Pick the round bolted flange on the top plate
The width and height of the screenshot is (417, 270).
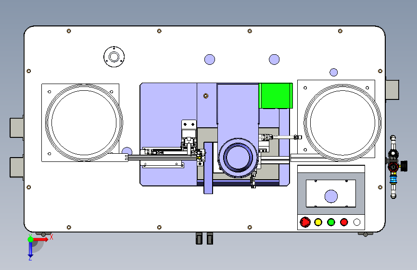pos(114,57)
